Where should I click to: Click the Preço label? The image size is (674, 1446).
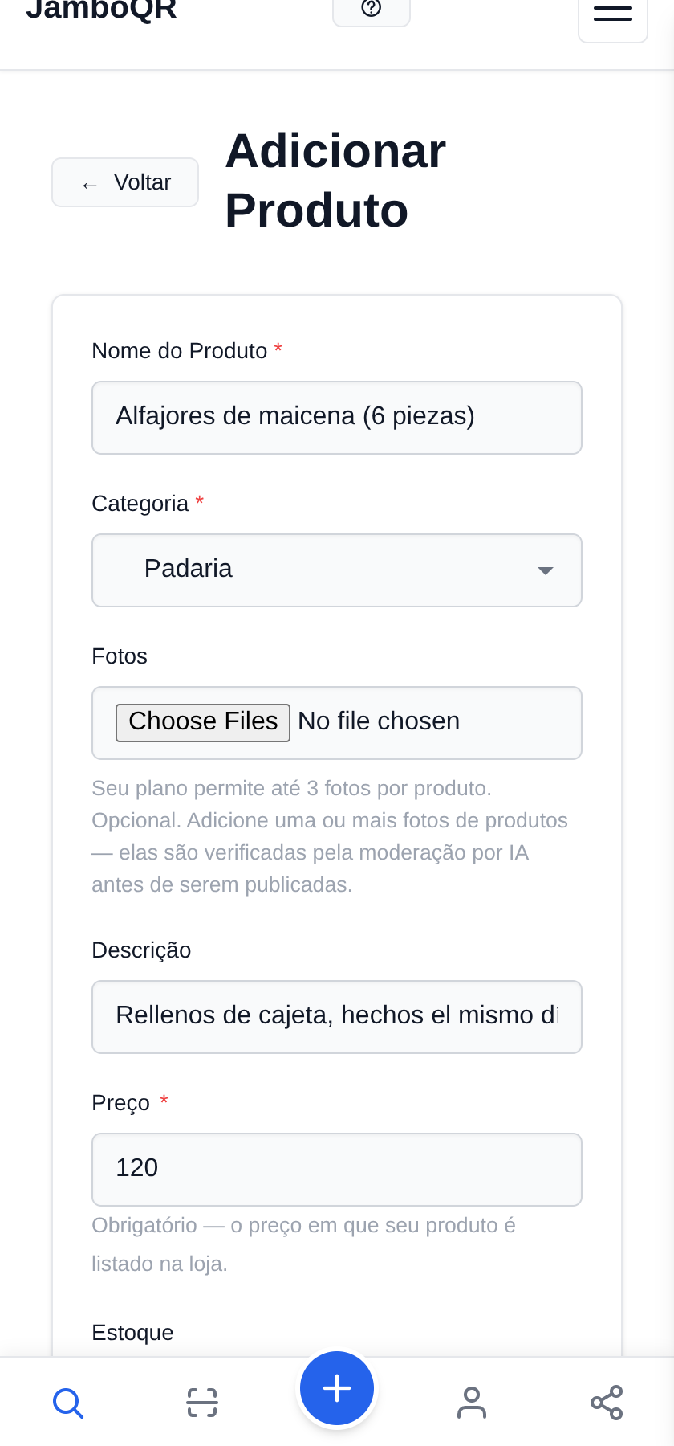point(121,1103)
